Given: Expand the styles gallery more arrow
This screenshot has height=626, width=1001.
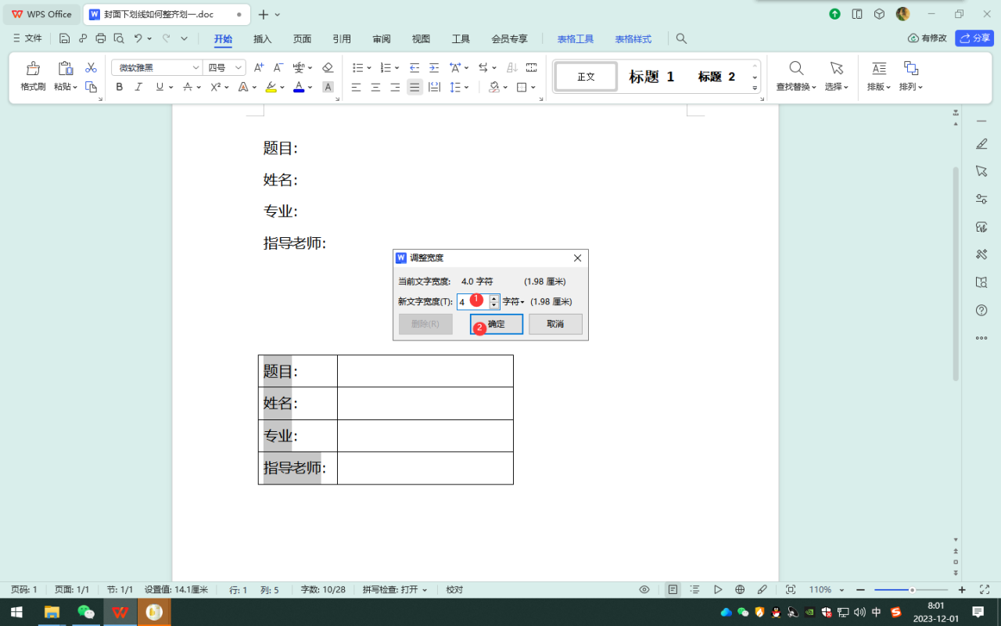Looking at the screenshot, I should pyautogui.click(x=755, y=88).
